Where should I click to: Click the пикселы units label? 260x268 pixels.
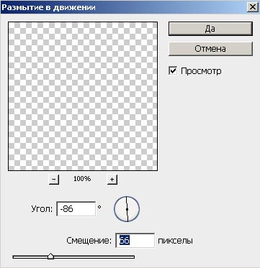[175, 241]
